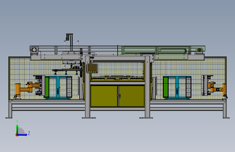Select the far left frame leg
Viewport: 235px width, 152px height.
coord(10,110)
